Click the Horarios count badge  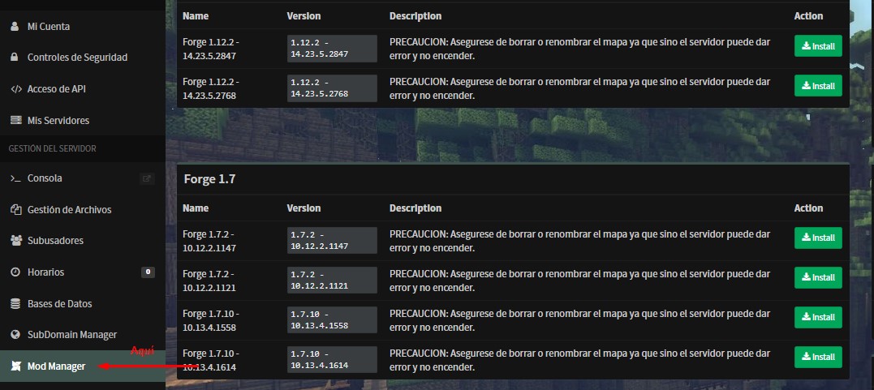coord(148,272)
